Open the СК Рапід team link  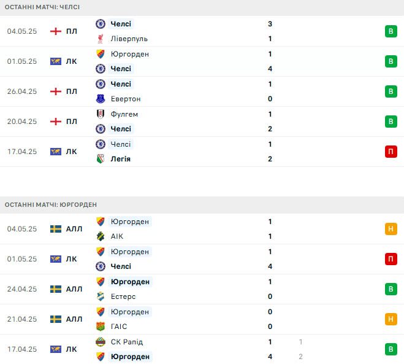[127, 342]
